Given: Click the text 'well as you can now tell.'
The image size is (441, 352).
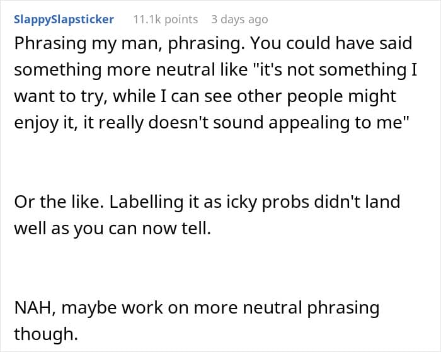Looking at the screenshot, I should pyautogui.click(x=113, y=229).
